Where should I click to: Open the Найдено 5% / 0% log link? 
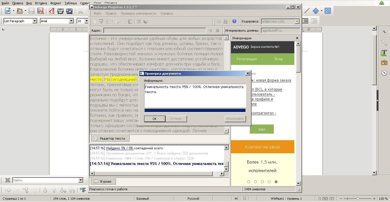[x=120, y=148]
